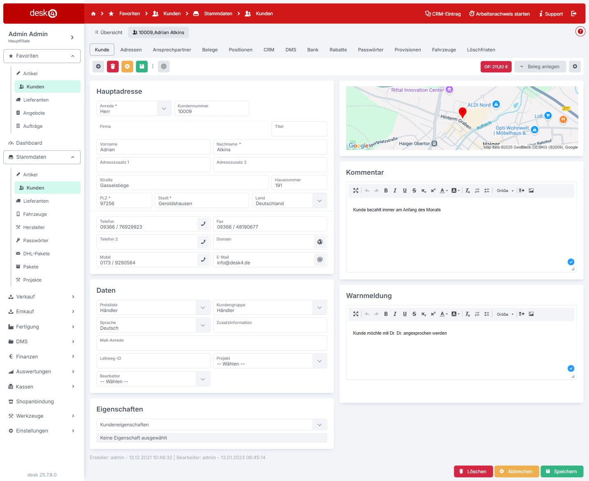Viewport: 589px width, 481px height.
Task: Toggle italic in the Warnmeldung editor
Action: 395,314
